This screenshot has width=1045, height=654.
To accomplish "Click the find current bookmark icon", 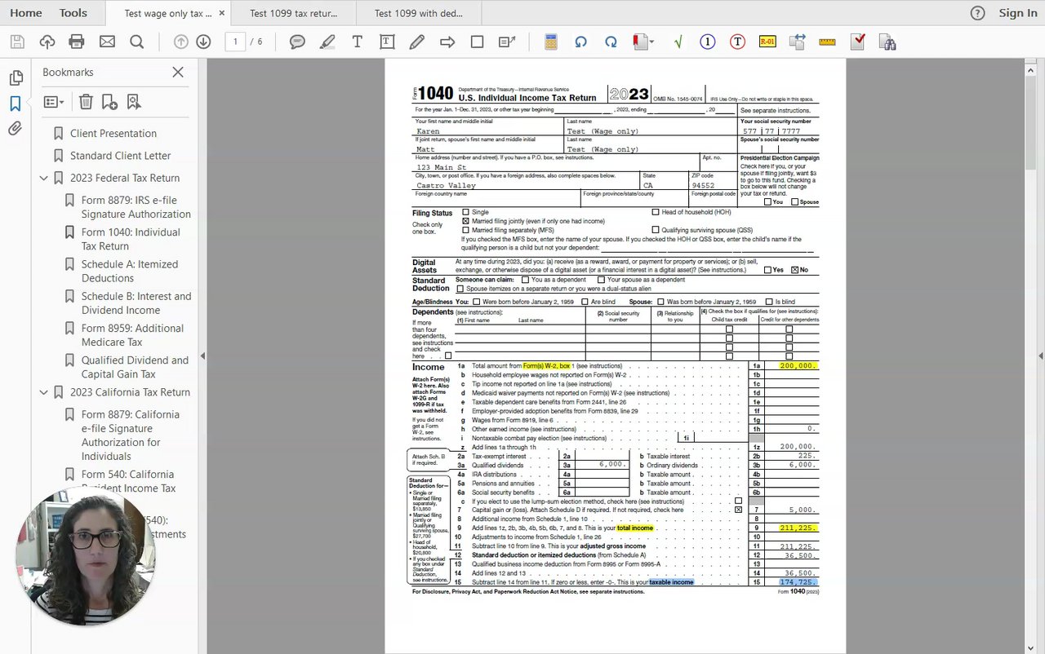I will pyautogui.click(x=134, y=102).
